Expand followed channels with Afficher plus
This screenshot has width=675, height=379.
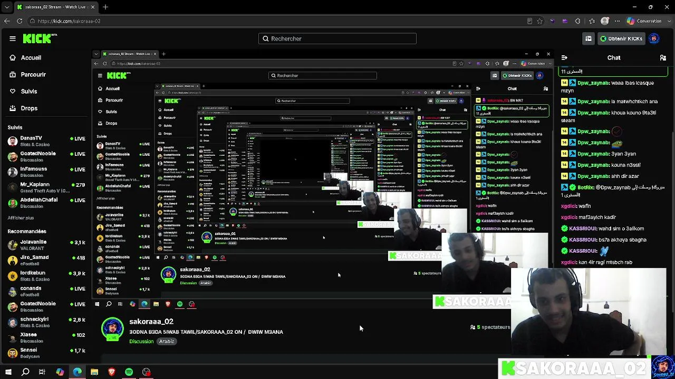click(x=21, y=218)
